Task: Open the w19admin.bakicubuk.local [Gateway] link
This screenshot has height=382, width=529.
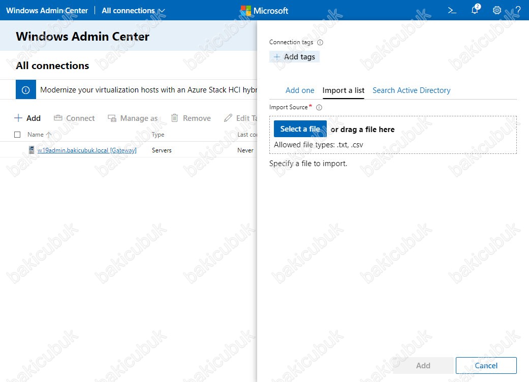Action: pyautogui.click(x=87, y=150)
